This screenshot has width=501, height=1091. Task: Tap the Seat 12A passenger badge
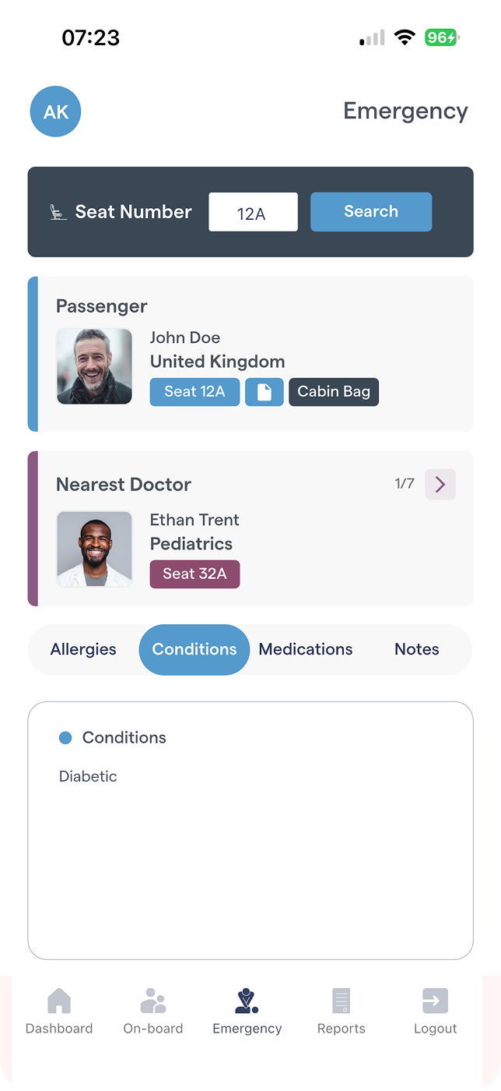click(194, 392)
